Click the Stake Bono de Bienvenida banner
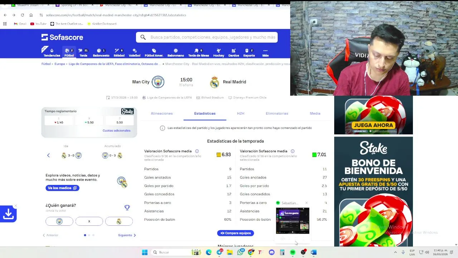Viewport: 458px width, 258px height. (373, 192)
